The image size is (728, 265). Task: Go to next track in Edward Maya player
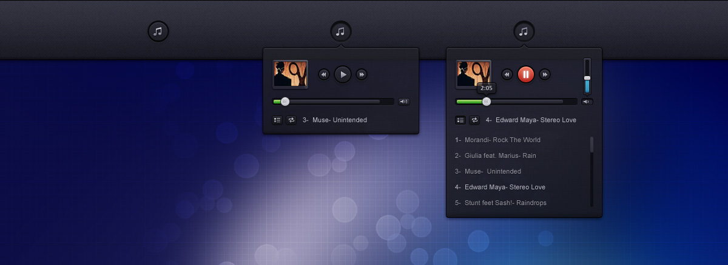click(545, 74)
